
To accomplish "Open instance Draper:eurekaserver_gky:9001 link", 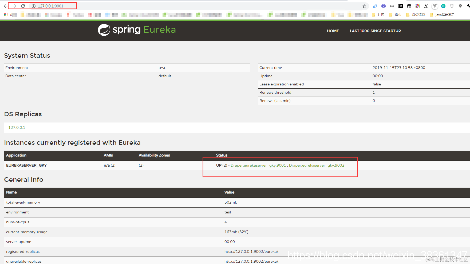I will click(x=258, y=165).
